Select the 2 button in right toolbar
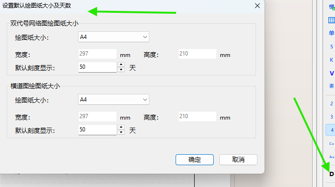Screen dimensions: 335x187 [x=332, y=103]
